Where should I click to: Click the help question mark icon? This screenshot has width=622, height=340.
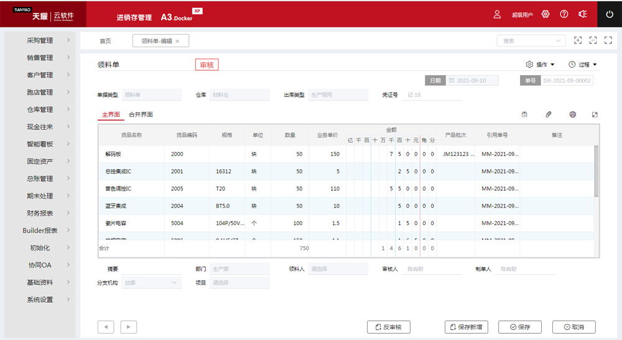click(564, 14)
